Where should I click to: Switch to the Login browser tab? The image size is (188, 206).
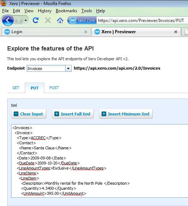click(46, 32)
